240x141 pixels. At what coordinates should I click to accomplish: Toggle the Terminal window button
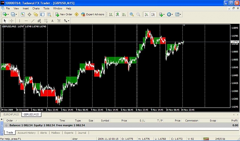(42, 14)
